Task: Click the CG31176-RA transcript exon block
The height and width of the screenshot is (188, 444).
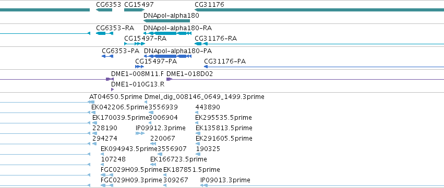Action: pos(198,44)
